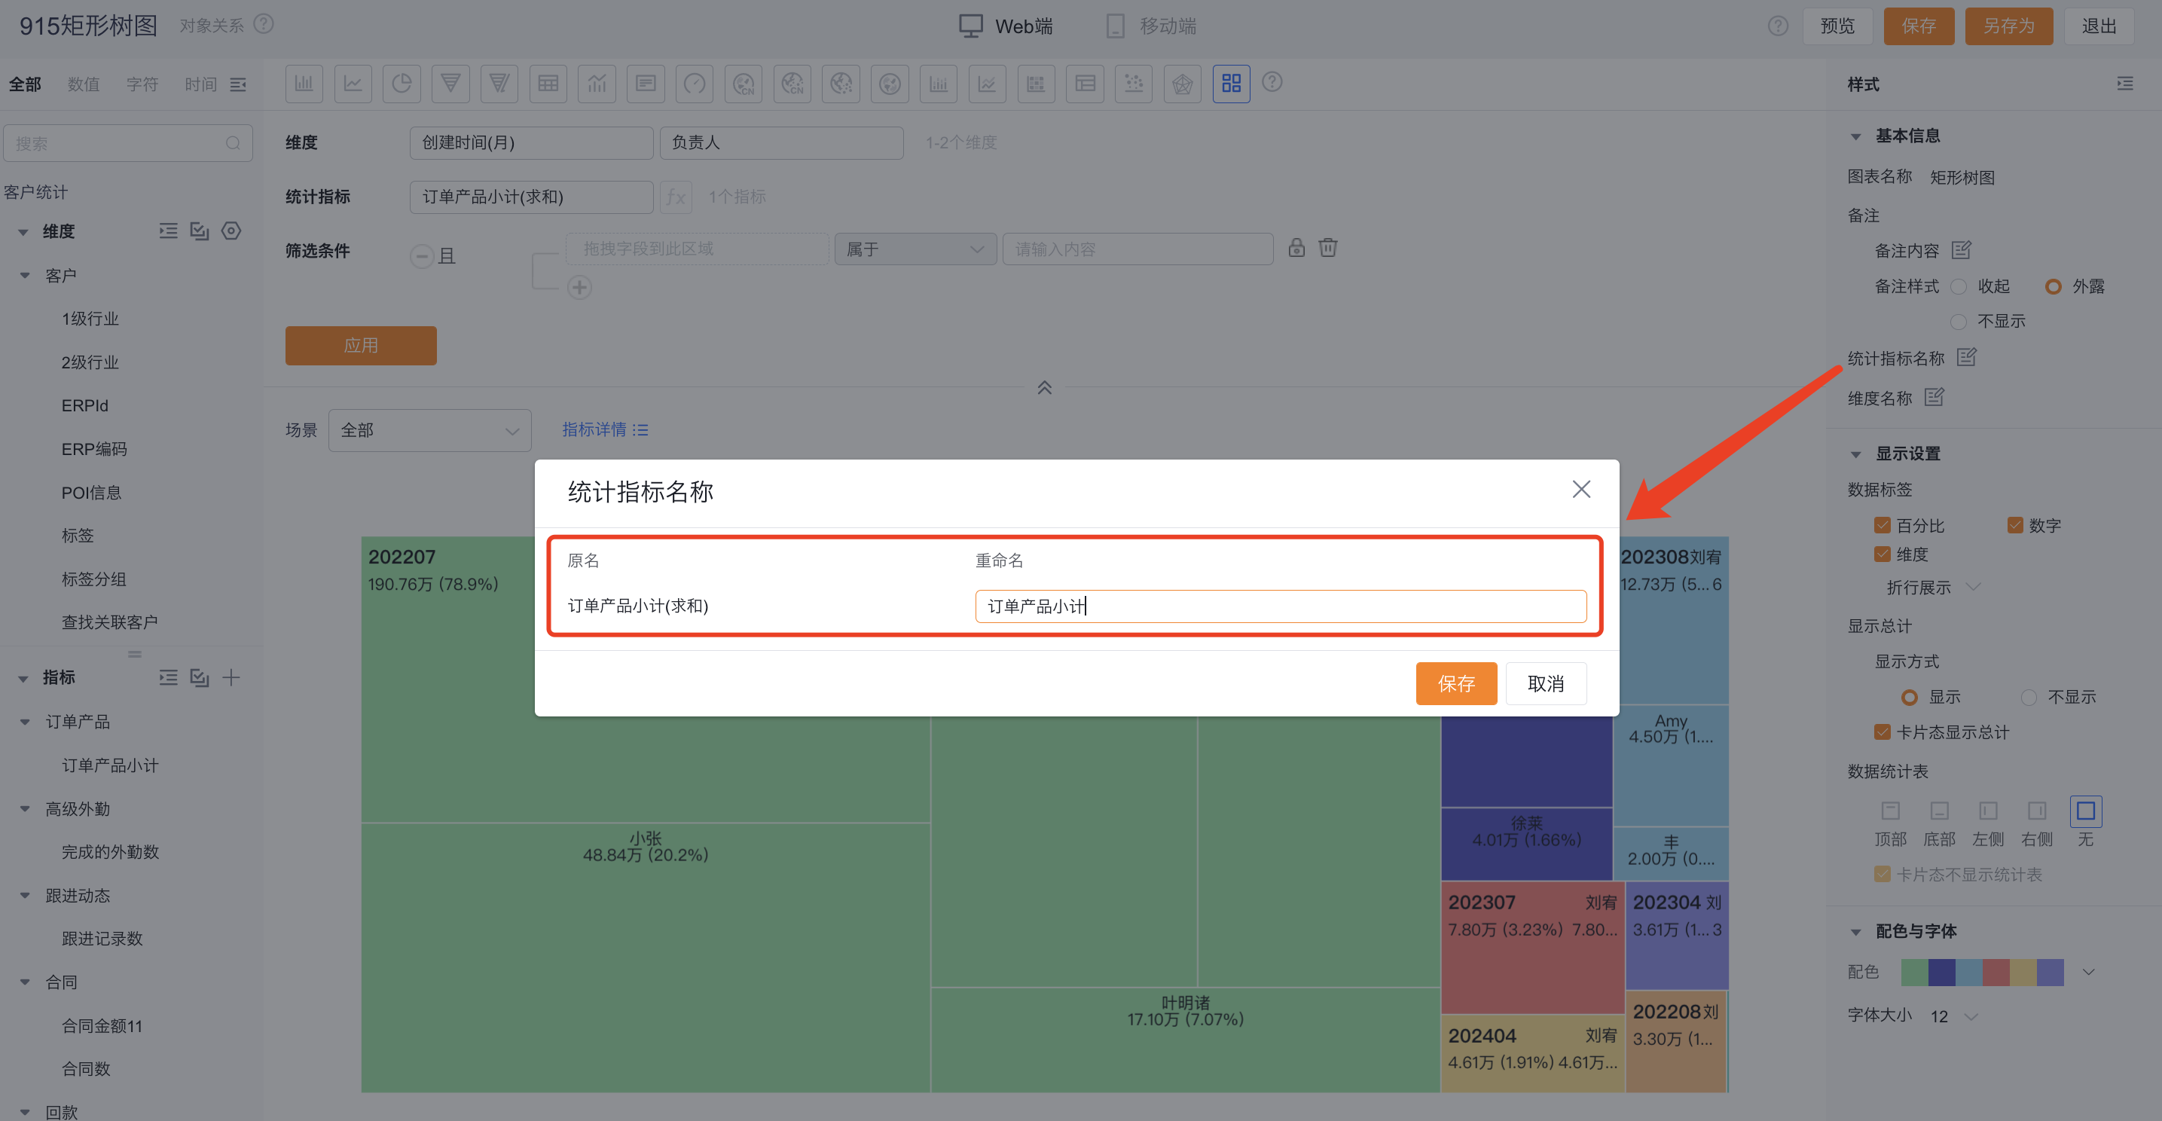Open the 属于 filter operator dropdown
The image size is (2162, 1121).
pyautogui.click(x=915, y=249)
